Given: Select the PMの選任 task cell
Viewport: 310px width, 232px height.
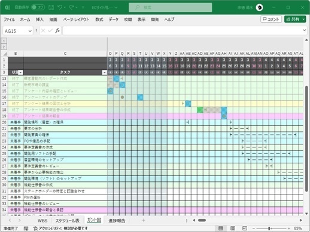Looking at the screenshot, I should pyautogui.click(x=65, y=197).
